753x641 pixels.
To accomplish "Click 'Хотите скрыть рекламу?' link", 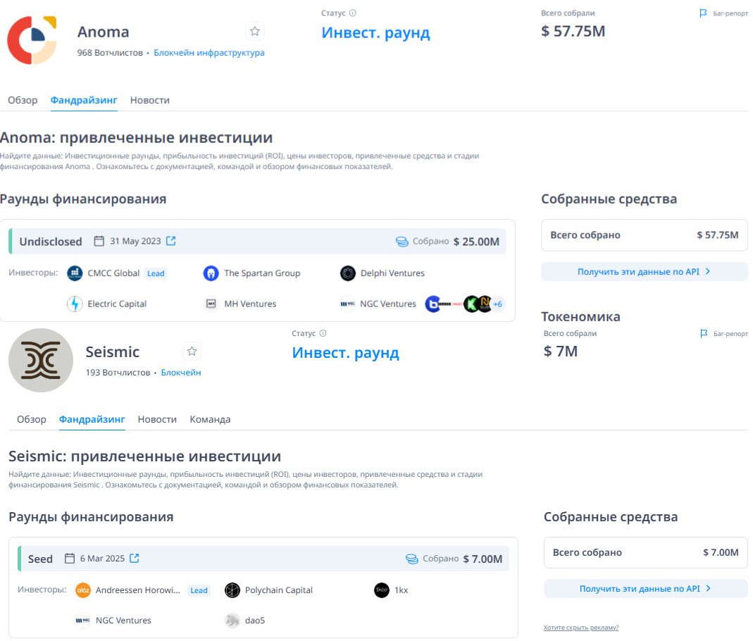I will pos(580,628).
